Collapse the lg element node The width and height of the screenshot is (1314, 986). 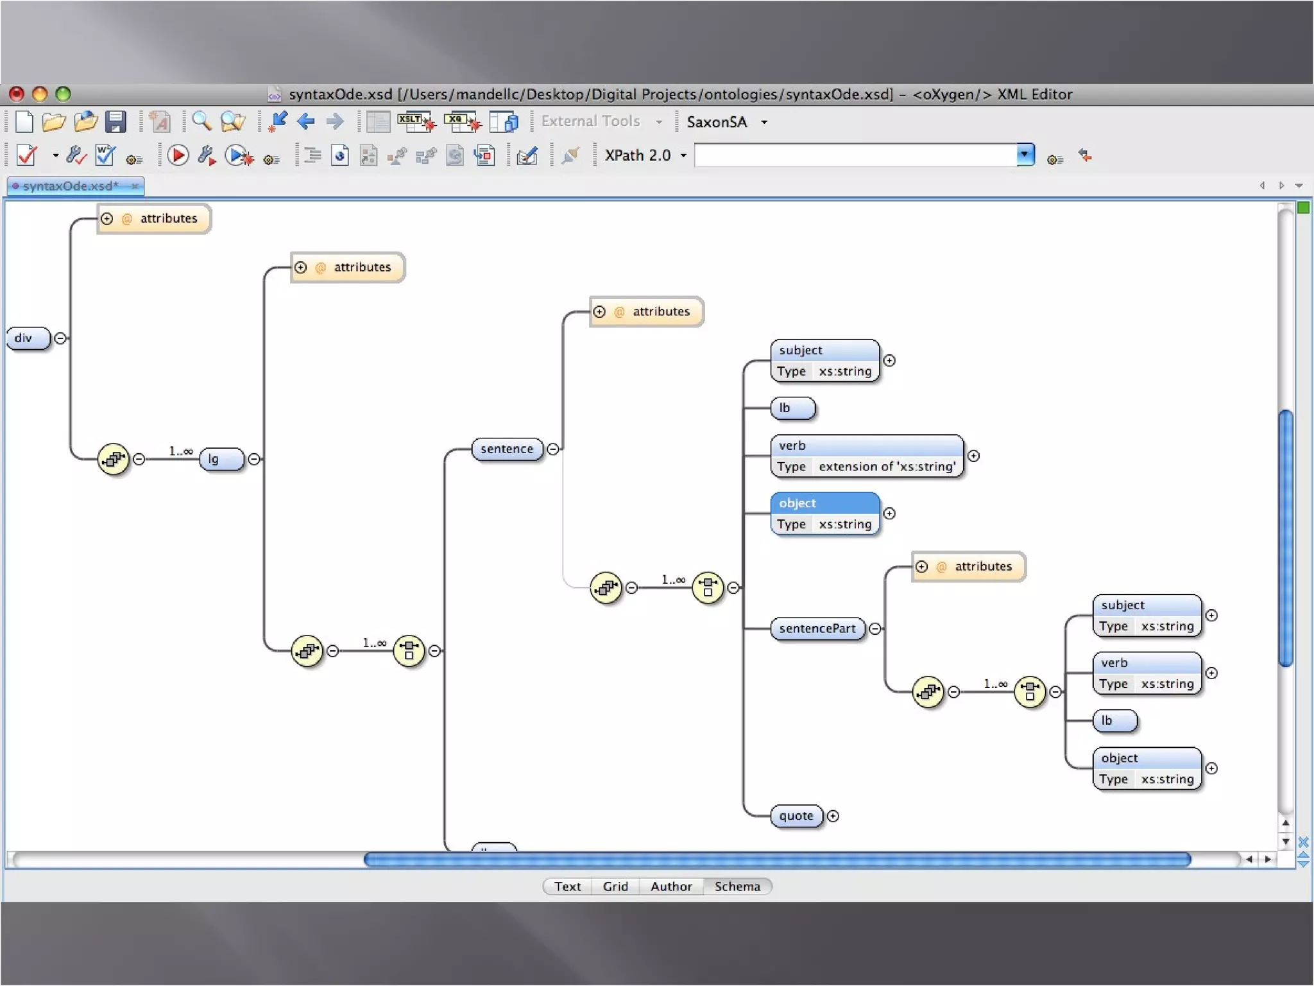click(254, 459)
